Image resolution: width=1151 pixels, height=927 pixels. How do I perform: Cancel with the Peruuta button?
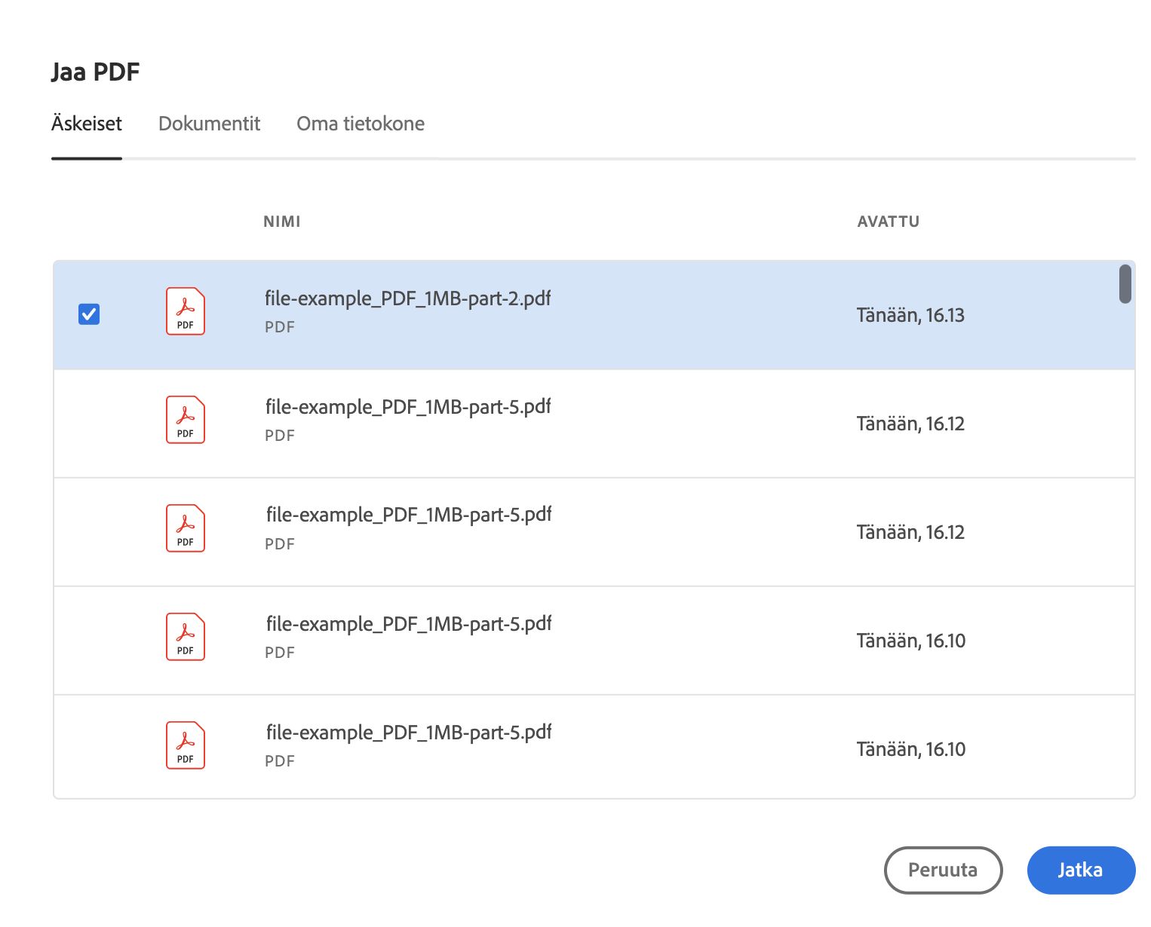pos(943,870)
